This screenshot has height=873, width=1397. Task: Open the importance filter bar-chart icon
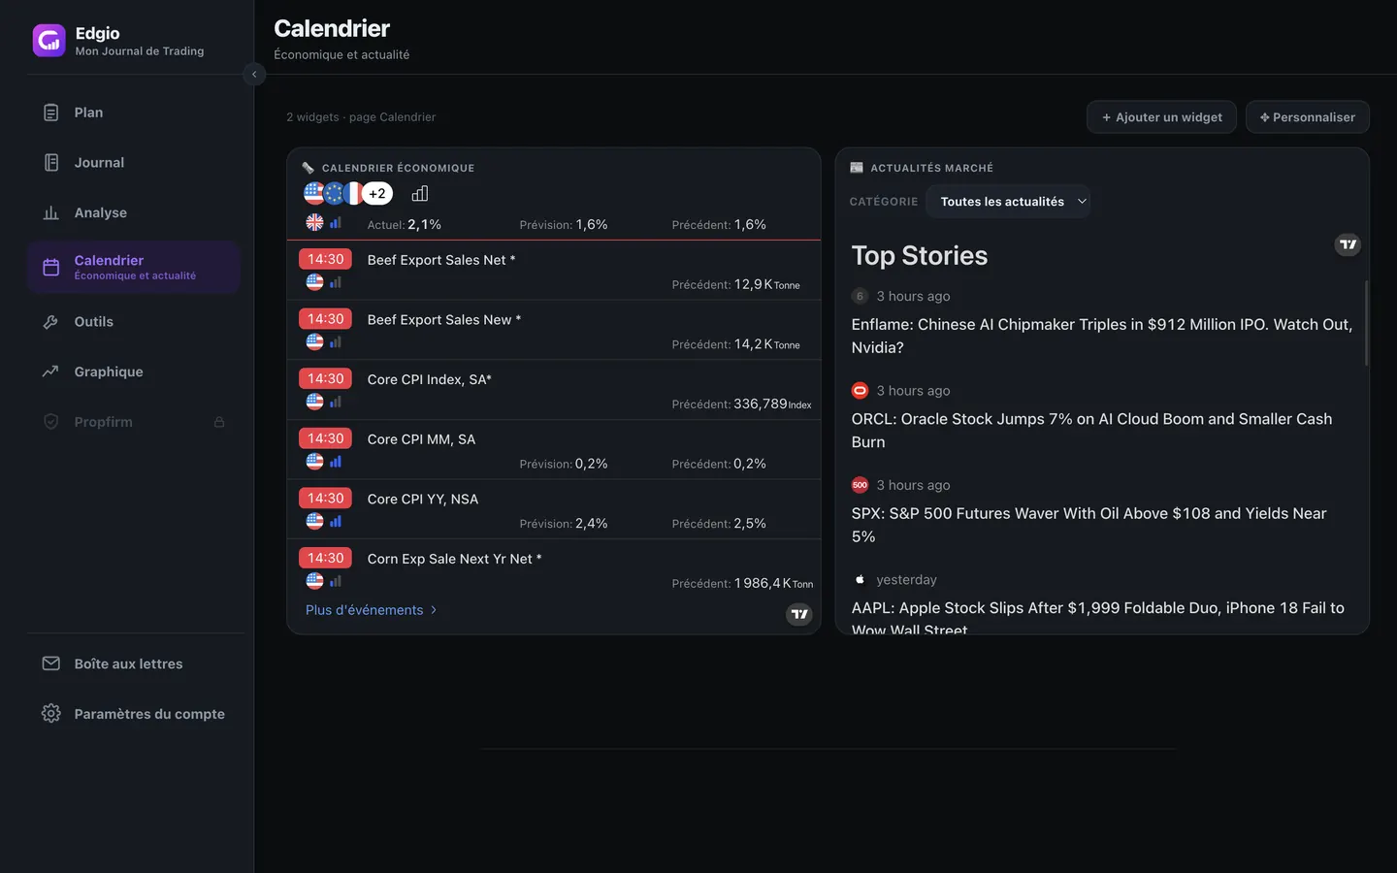419,194
